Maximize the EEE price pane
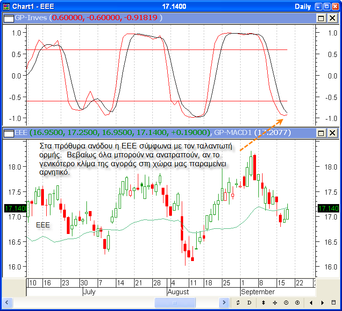This screenshot has width=342, height=311. tap(321, 133)
